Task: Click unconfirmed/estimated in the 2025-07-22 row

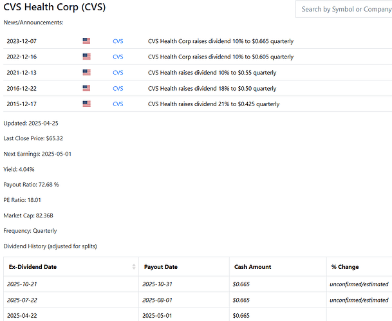Action: pyautogui.click(x=359, y=300)
